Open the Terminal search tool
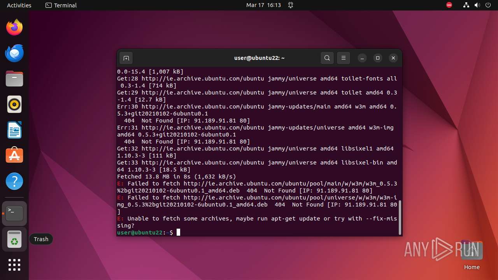 tap(327, 58)
